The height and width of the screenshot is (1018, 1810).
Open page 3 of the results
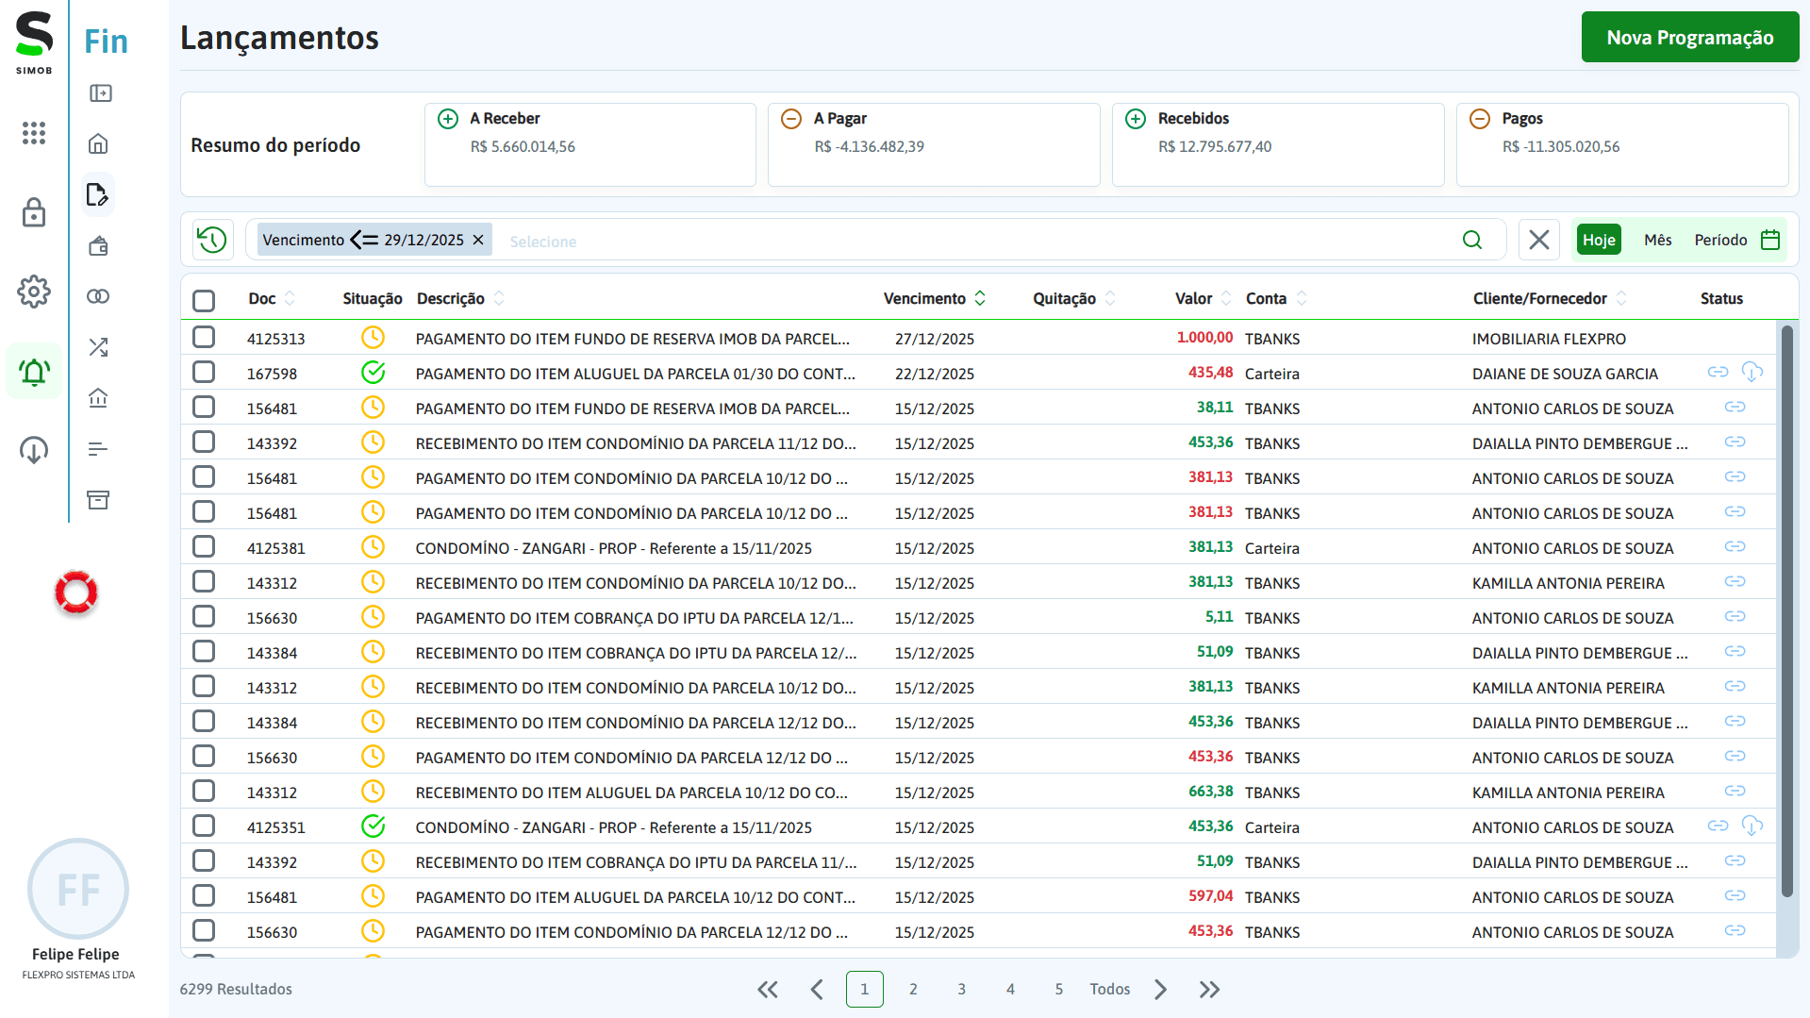pyautogui.click(x=961, y=989)
